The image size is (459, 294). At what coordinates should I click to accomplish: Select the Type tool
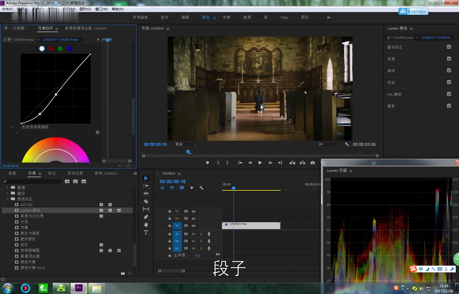(x=146, y=232)
